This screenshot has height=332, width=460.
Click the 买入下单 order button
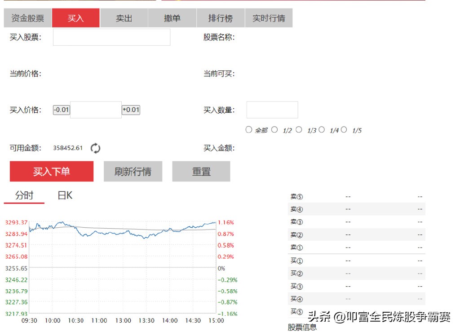tap(51, 171)
